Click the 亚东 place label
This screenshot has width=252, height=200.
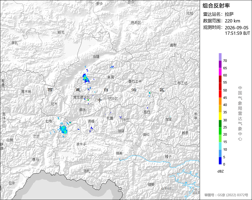12,183
